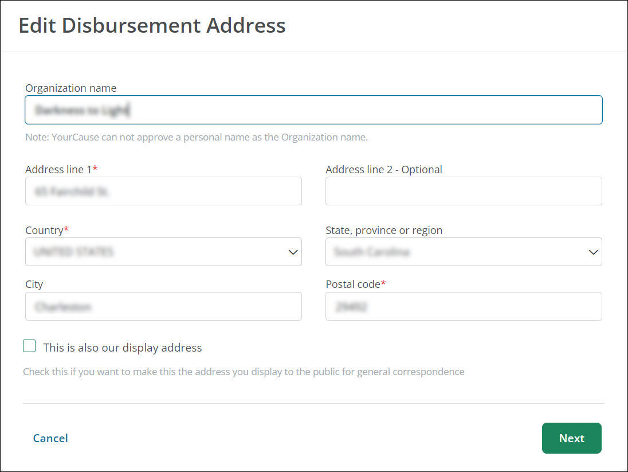Click the "Edit Disbursement Address" heading
Screen dimensions: 628x472
[152, 26]
